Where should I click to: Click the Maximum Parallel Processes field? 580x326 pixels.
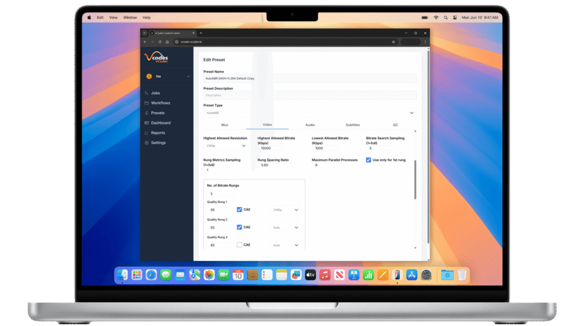click(325, 165)
